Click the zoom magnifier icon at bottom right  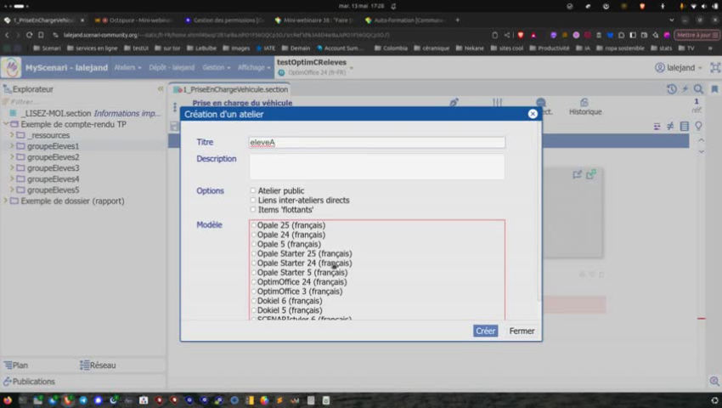[714, 381]
